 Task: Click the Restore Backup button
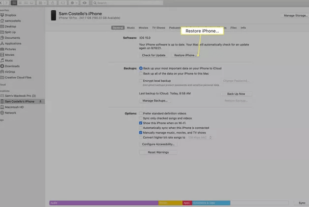pos(236,101)
